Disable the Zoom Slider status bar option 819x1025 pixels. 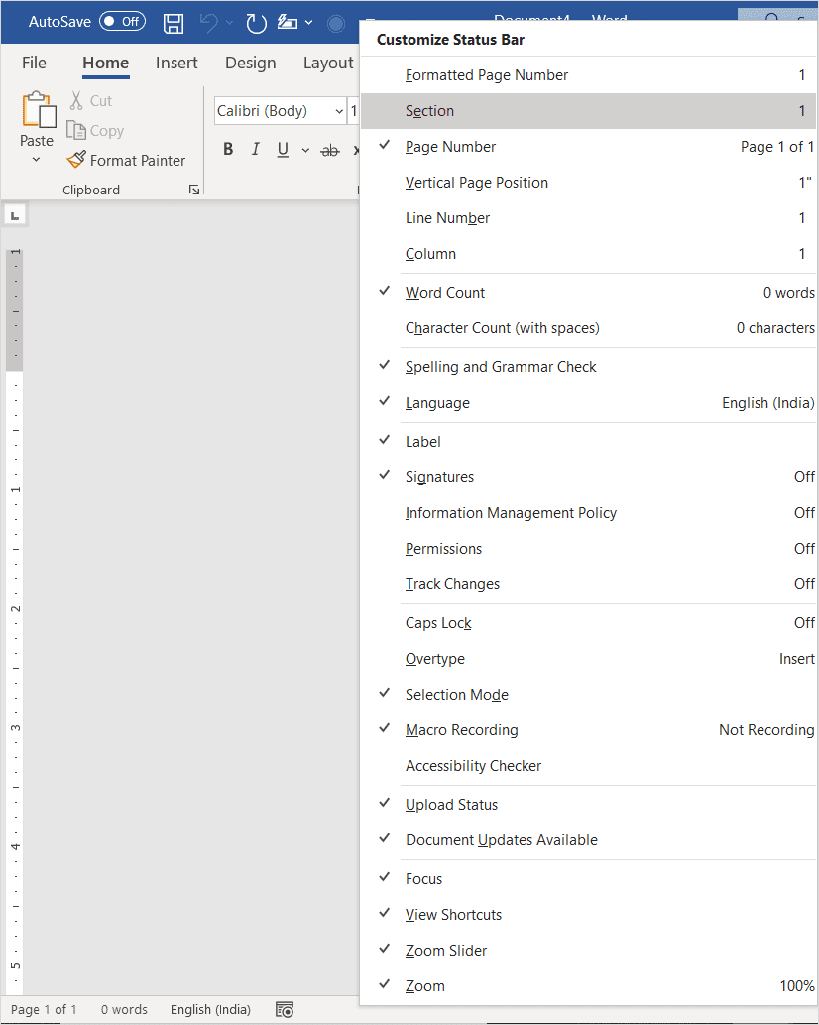tap(446, 950)
